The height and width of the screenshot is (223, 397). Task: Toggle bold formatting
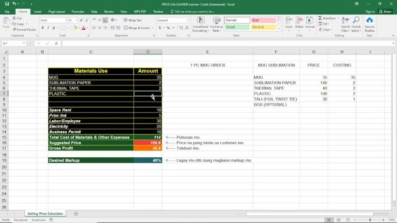[x=43, y=28]
